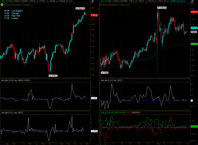Click the Lo: 1746.2 bubble on SPX chart

point(53,76)
